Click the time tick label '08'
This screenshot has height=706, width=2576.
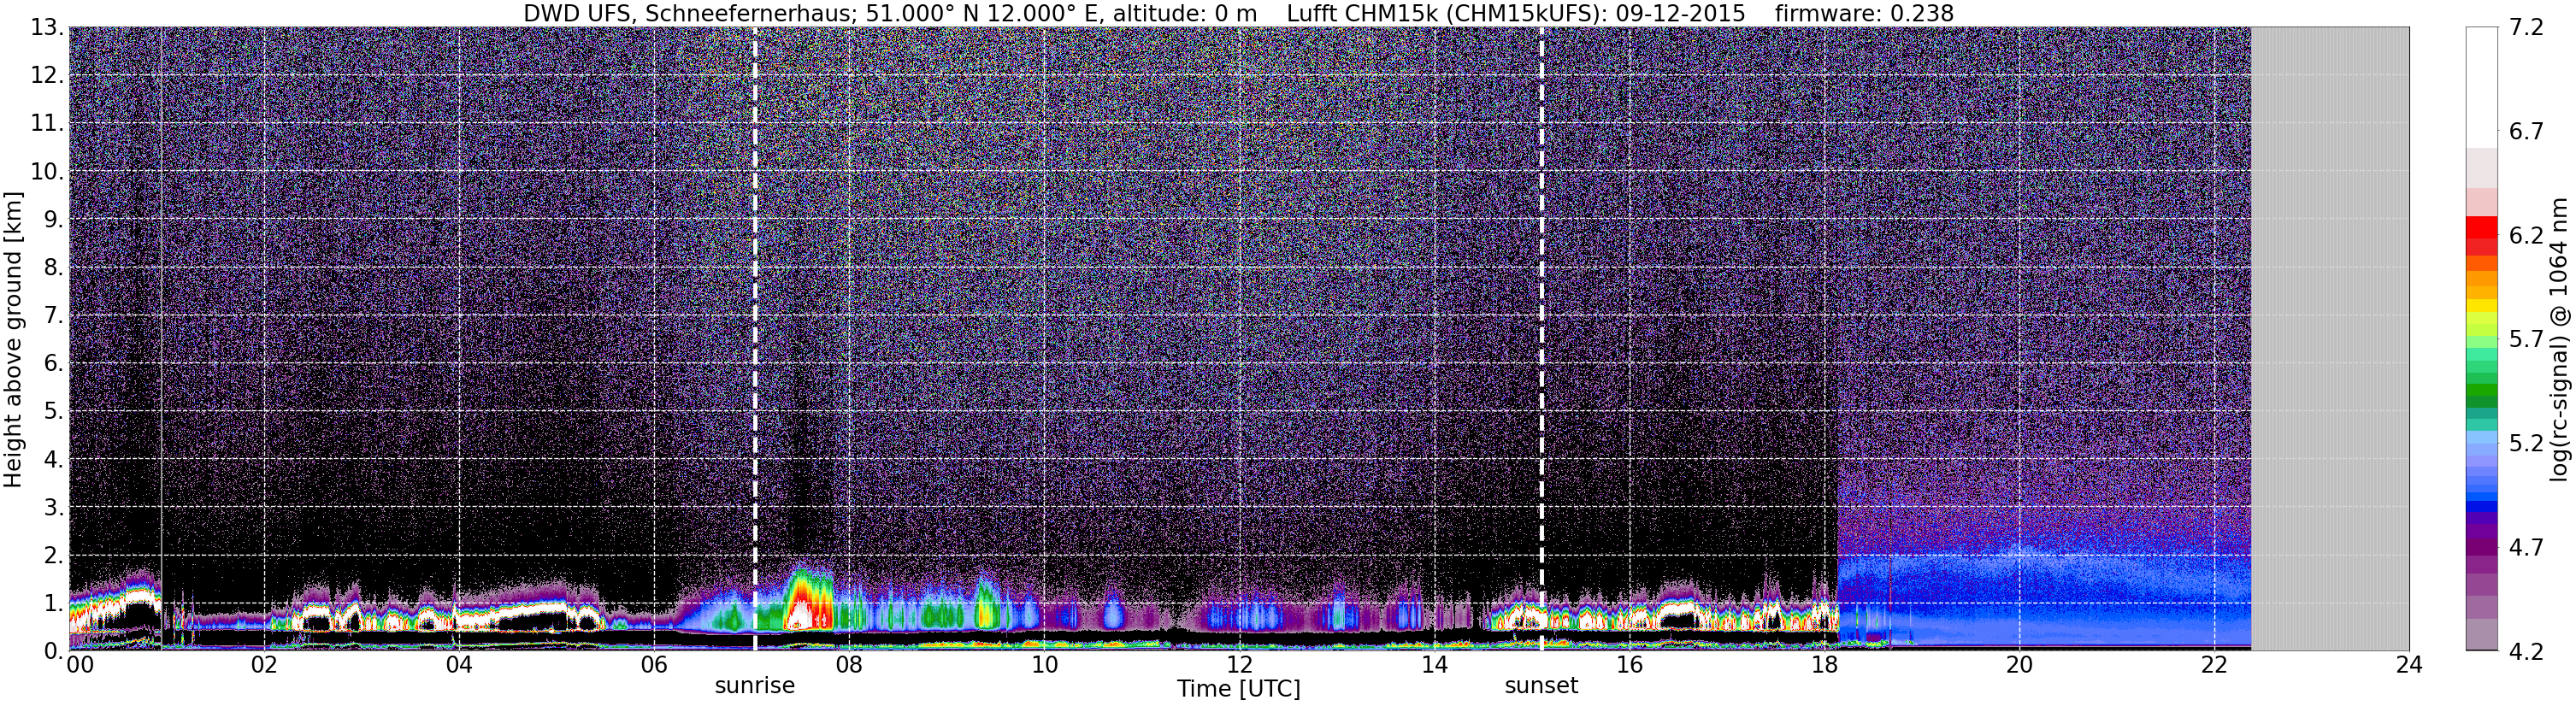pyautogui.click(x=848, y=665)
